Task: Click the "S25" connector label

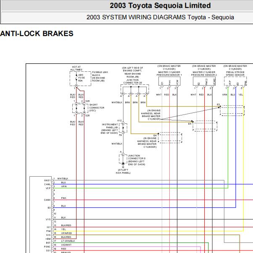Action: click(x=87, y=101)
